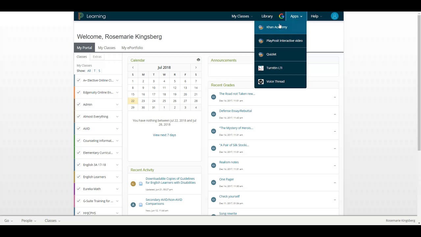The image size is (421, 237).
Task: Open Secondary AVID/Non-AVID Comparisons link
Action: [x=164, y=202]
